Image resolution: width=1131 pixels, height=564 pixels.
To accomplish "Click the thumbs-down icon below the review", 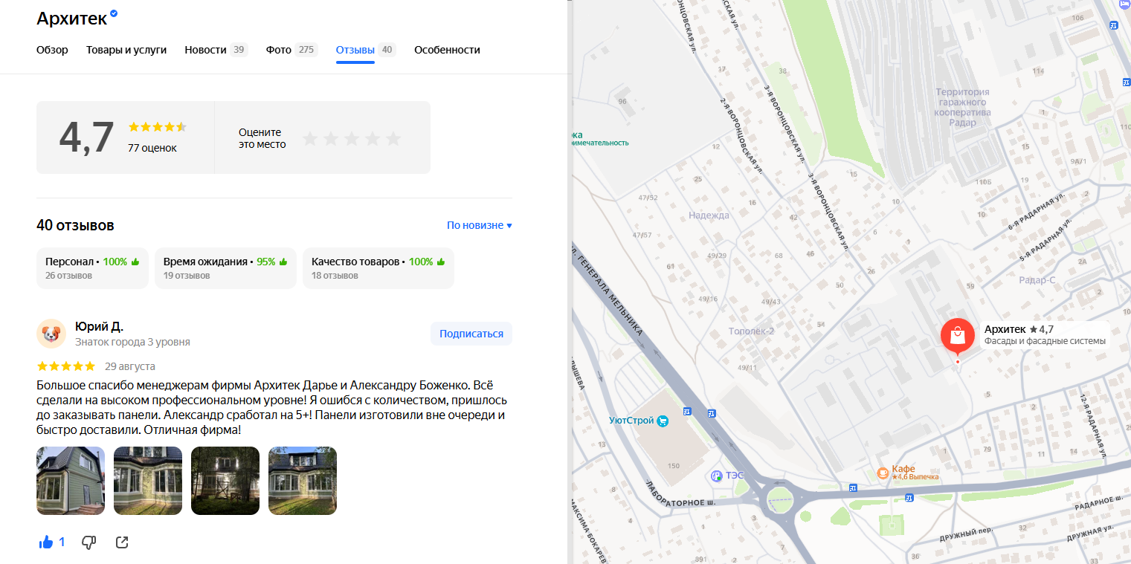I will pyautogui.click(x=88, y=542).
